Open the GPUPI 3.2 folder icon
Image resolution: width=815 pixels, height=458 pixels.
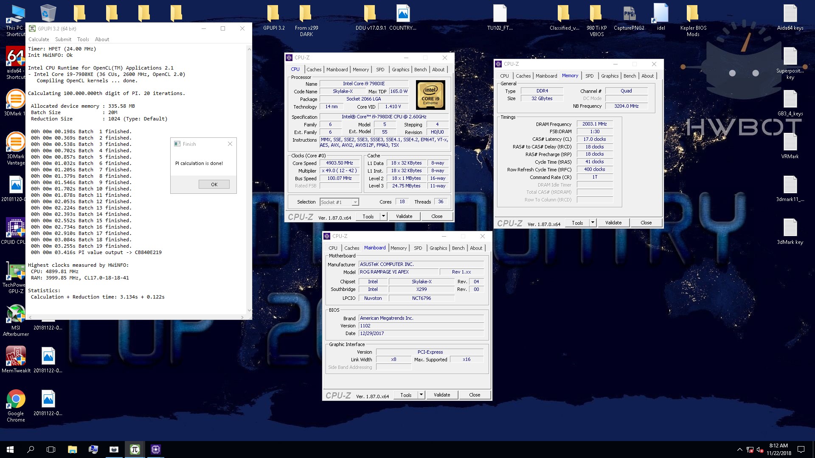[273, 13]
